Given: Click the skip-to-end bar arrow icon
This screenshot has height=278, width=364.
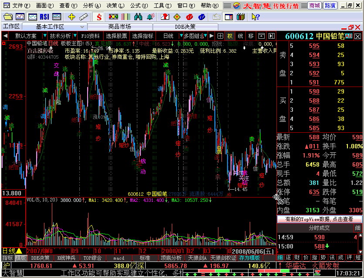Looking at the screenshot, I should pos(272,36).
